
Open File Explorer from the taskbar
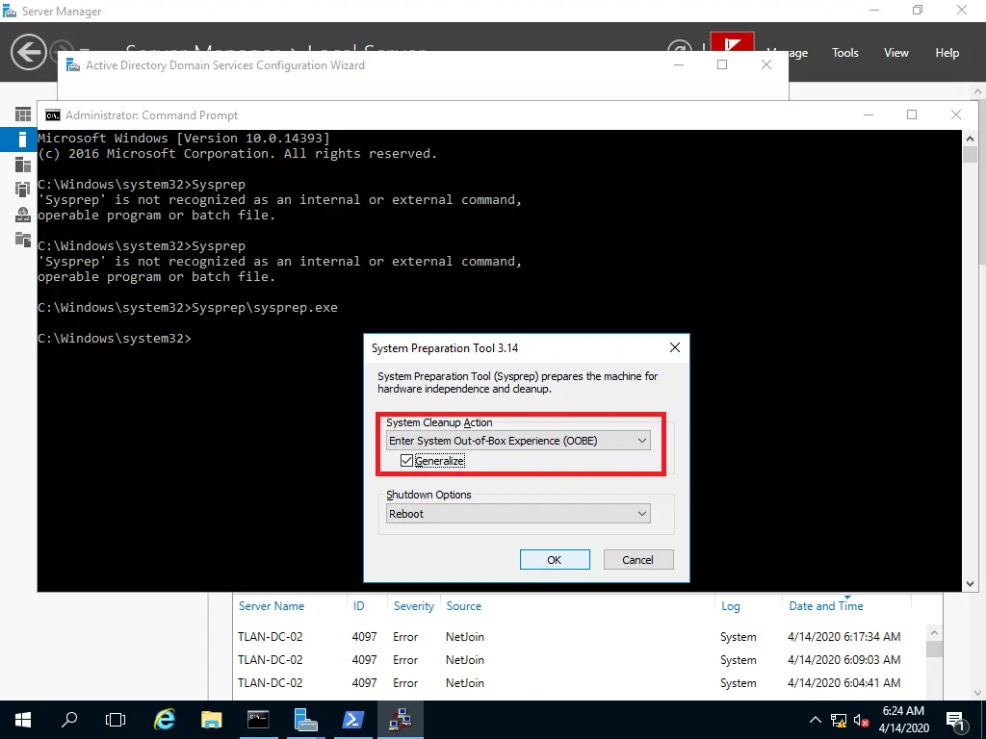tap(211, 720)
